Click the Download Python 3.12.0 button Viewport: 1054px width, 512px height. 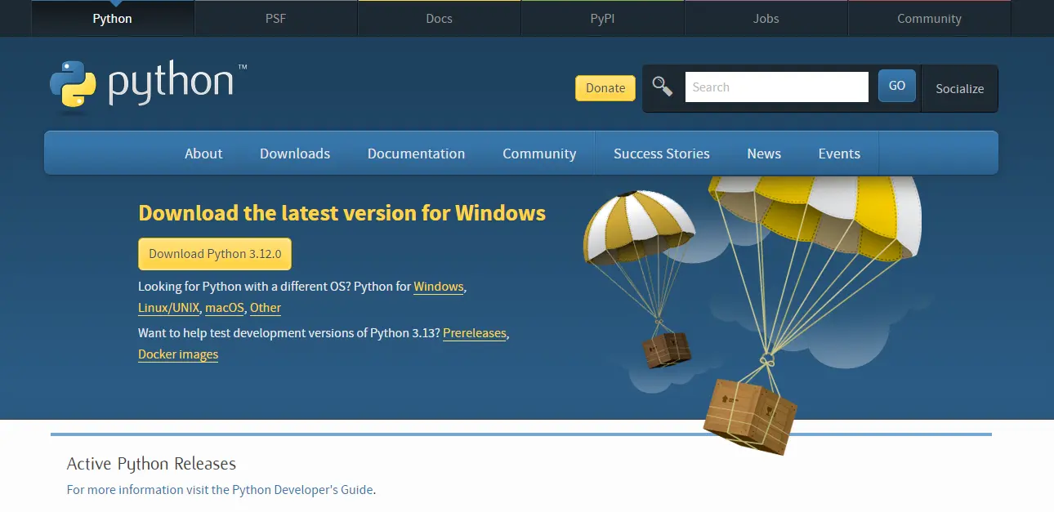pos(214,253)
